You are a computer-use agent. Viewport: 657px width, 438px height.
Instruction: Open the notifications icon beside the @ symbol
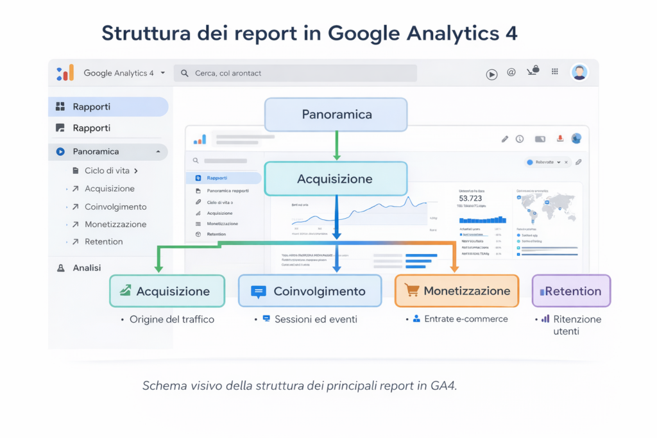point(533,71)
